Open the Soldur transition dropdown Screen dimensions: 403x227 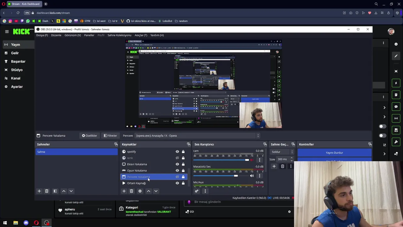[282, 152]
